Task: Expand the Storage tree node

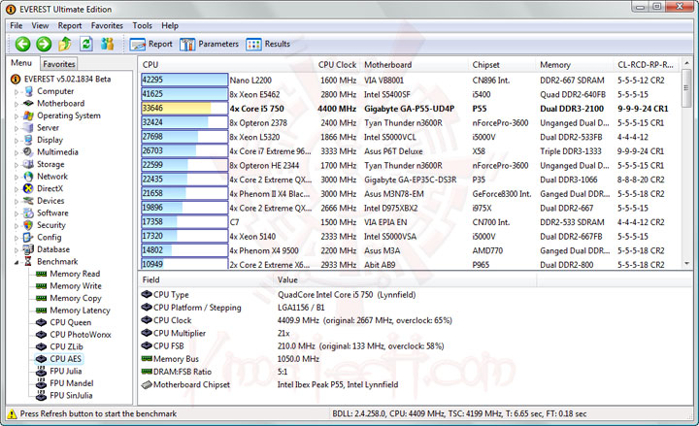Action: pos(17,165)
